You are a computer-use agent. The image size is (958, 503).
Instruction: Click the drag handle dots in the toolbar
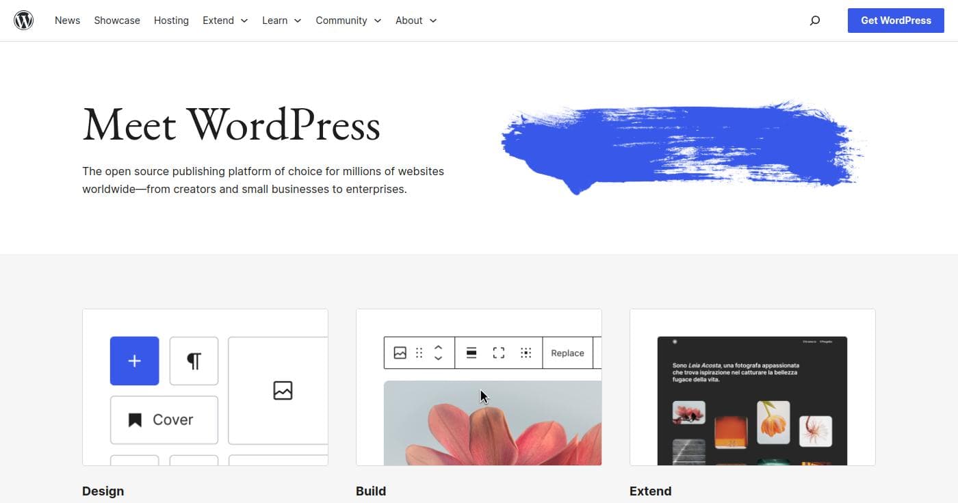(x=419, y=352)
